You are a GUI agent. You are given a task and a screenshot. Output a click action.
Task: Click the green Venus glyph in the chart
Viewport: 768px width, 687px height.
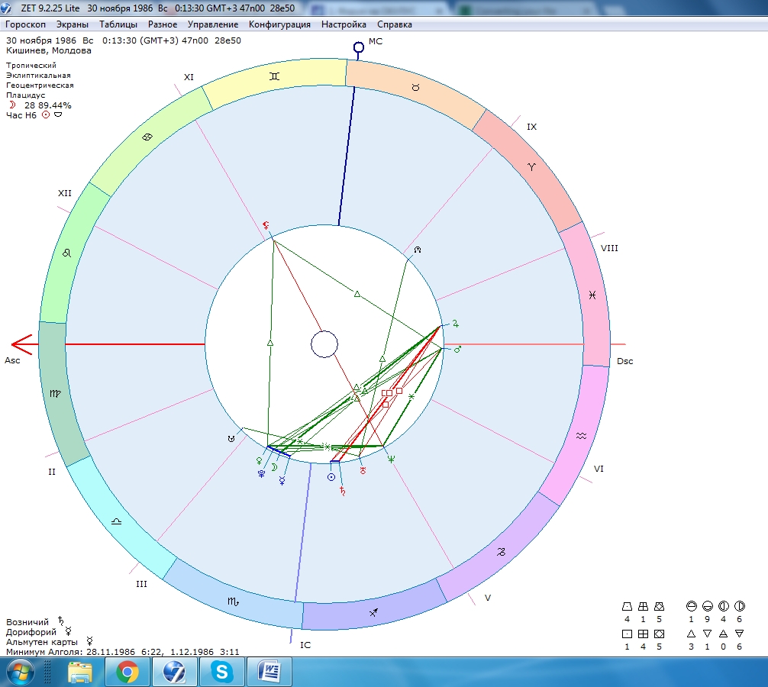coord(260,461)
